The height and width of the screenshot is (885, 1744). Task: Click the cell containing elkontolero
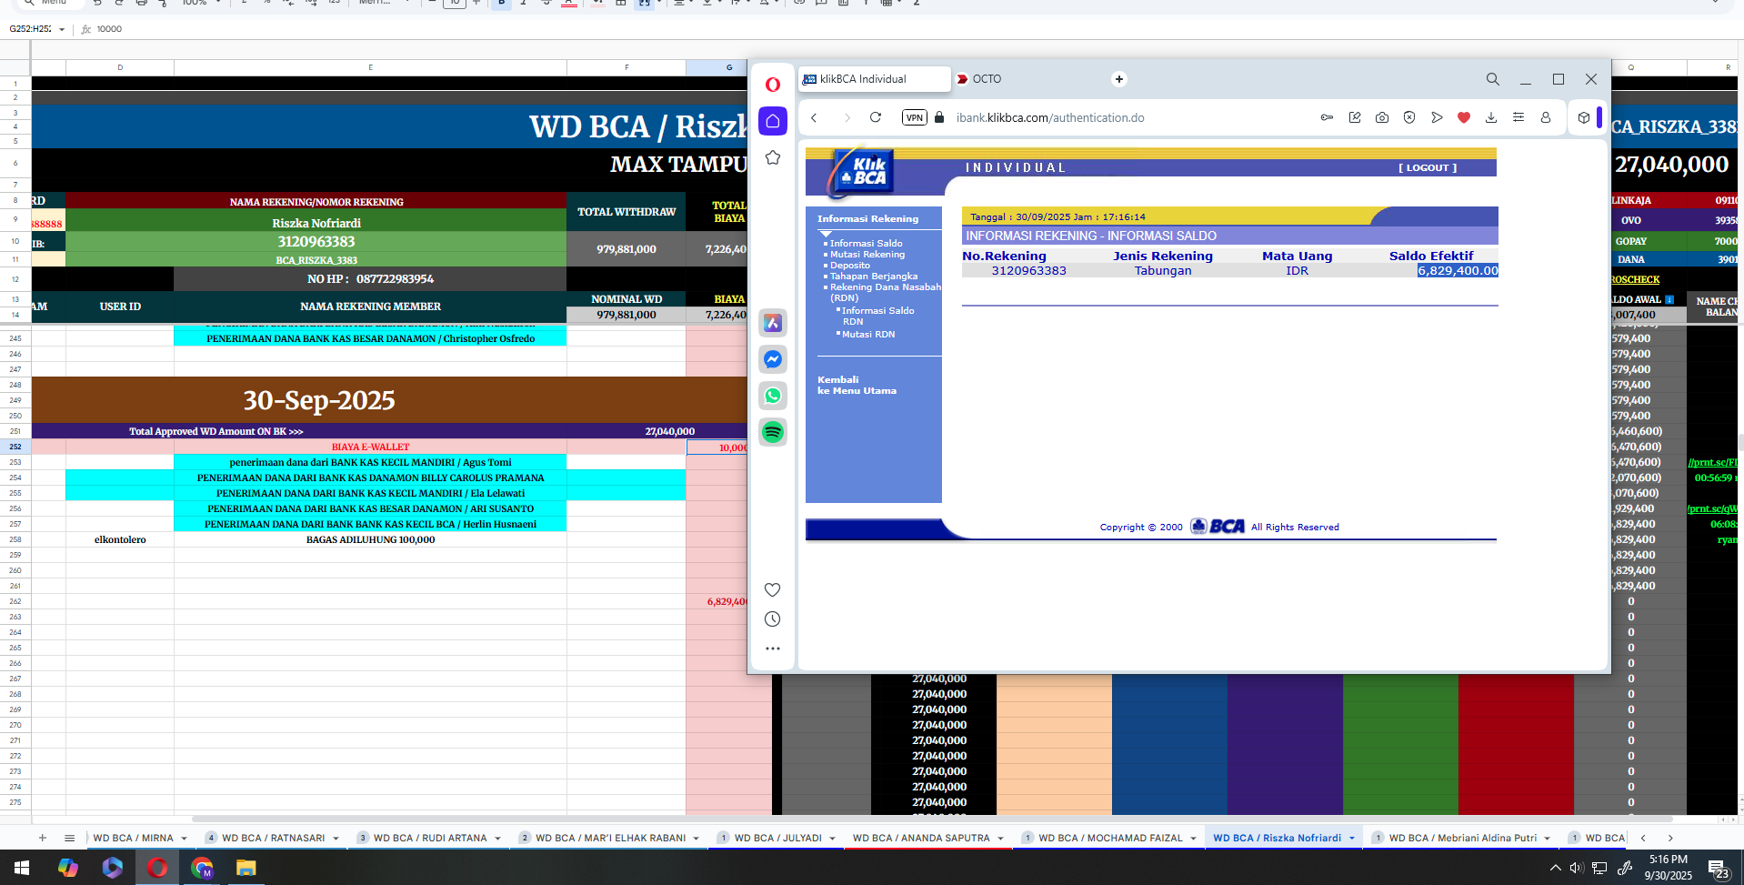[120, 539]
